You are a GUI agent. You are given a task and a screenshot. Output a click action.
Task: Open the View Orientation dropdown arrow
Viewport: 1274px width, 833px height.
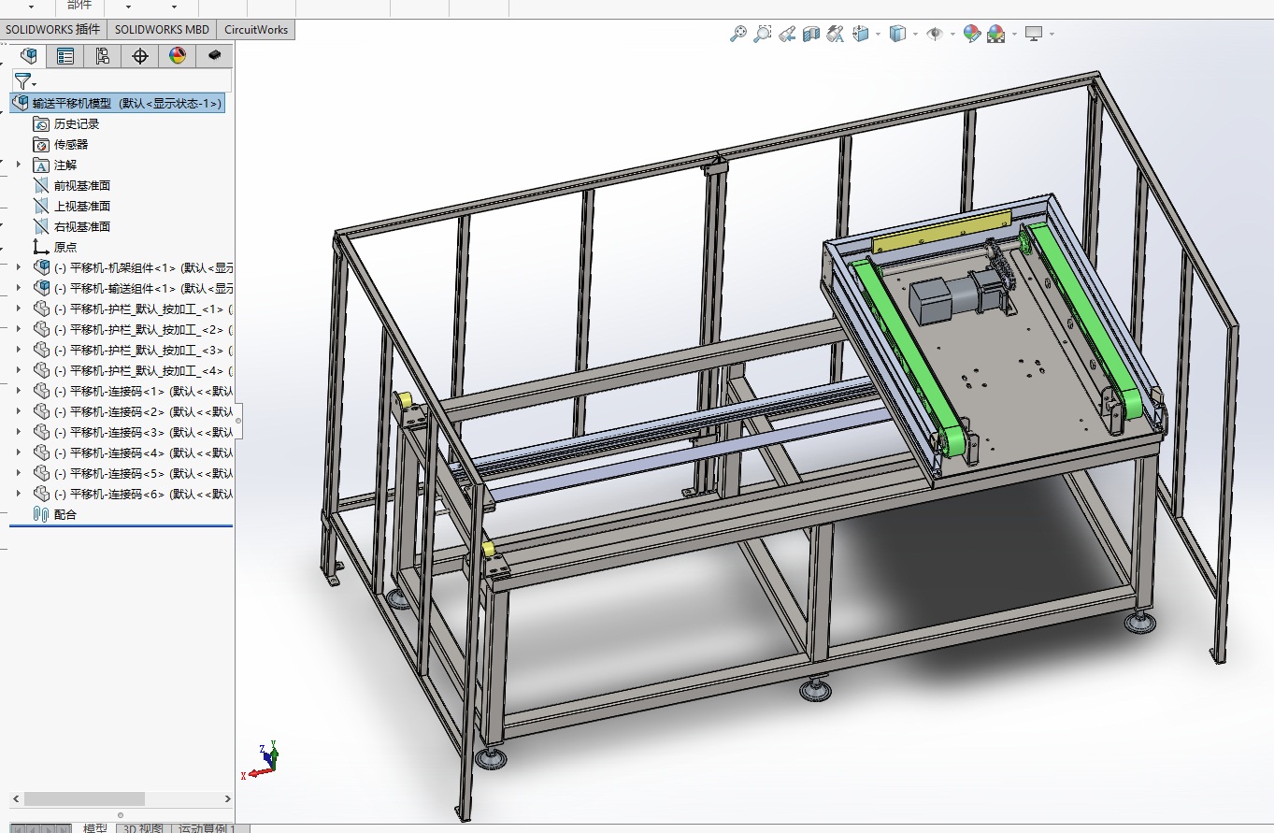(x=878, y=35)
